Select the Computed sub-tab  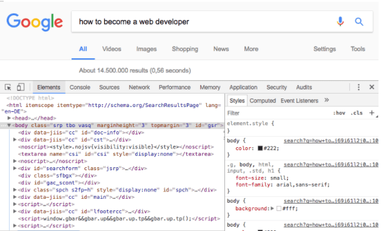point(263,101)
